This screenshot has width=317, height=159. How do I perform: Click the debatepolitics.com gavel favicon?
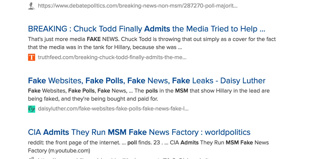pos(31,6)
